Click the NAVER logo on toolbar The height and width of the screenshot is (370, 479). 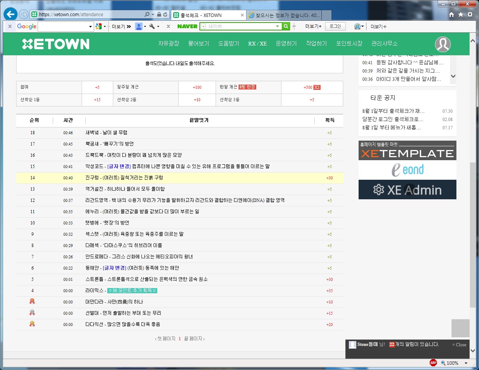click(x=187, y=26)
